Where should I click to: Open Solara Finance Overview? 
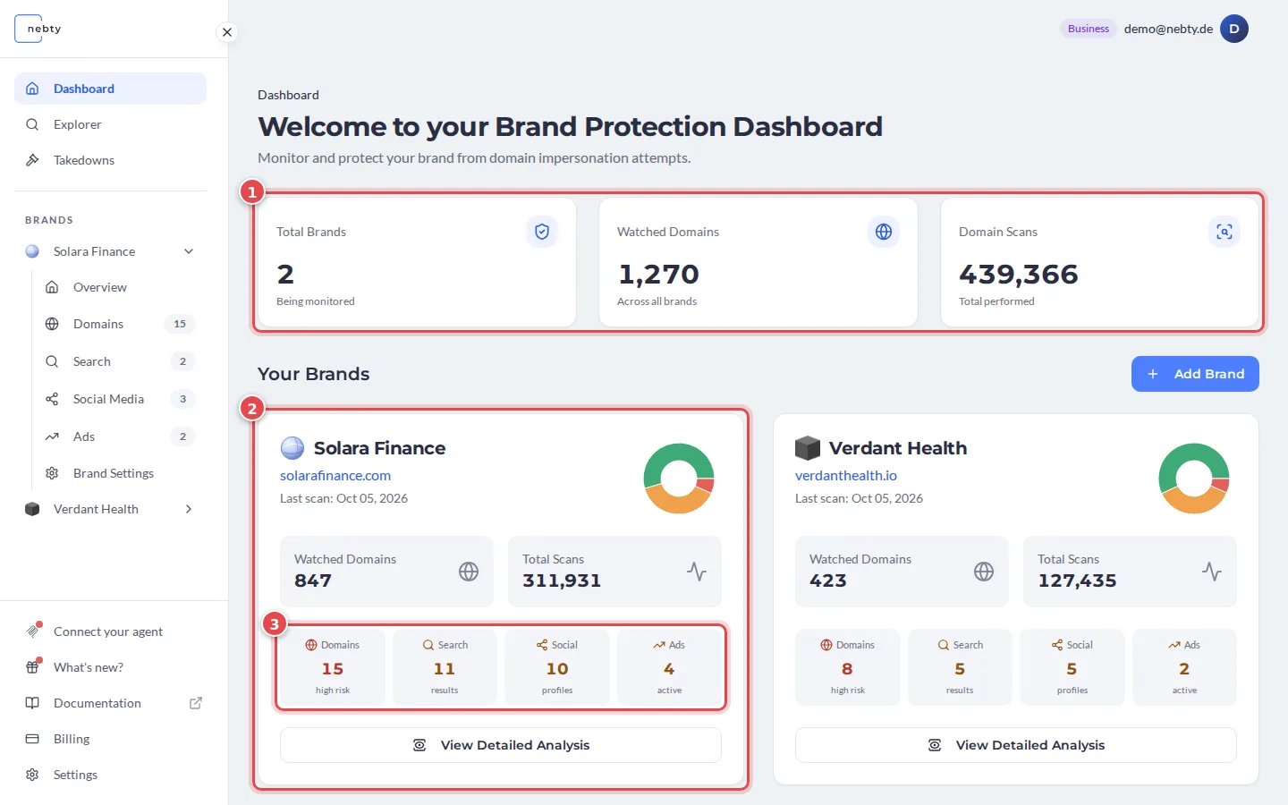pyautogui.click(x=120, y=287)
